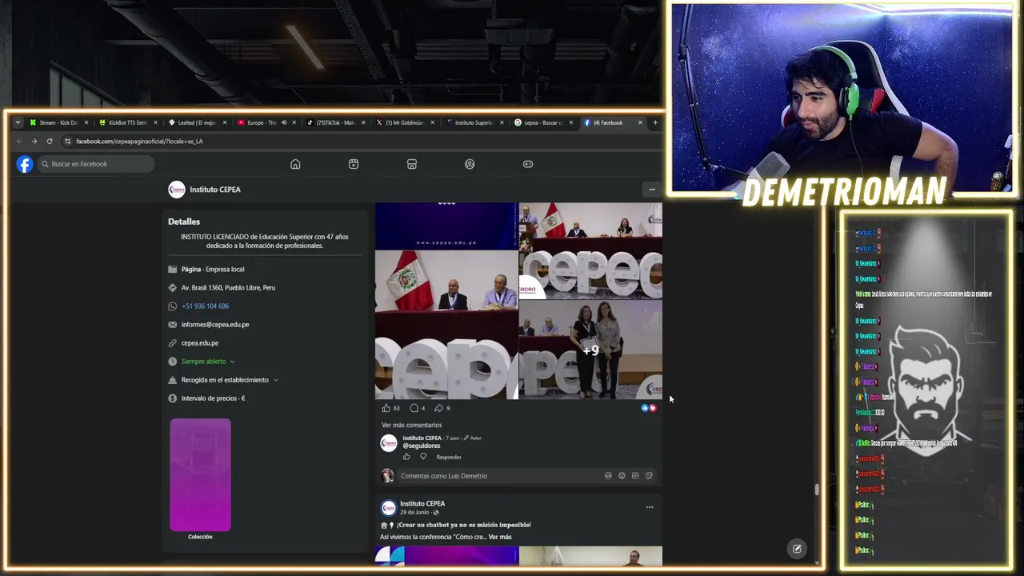This screenshot has height=576, width=1024.
Task: Open options menu on the 29 de Junio post
Action: coord(650,507)
